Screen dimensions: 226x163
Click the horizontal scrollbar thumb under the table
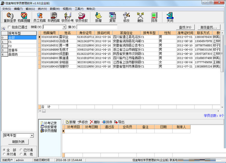pyautogui.click(x=44, y=111)
